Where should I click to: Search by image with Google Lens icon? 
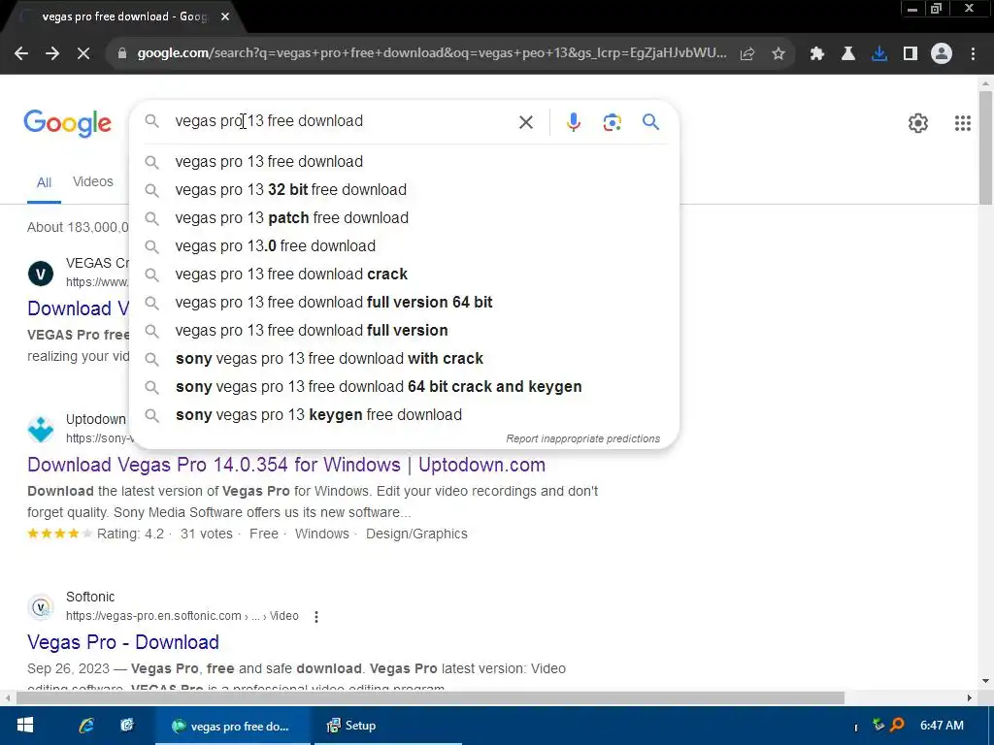pyautogui.click(x=612, y=122)
